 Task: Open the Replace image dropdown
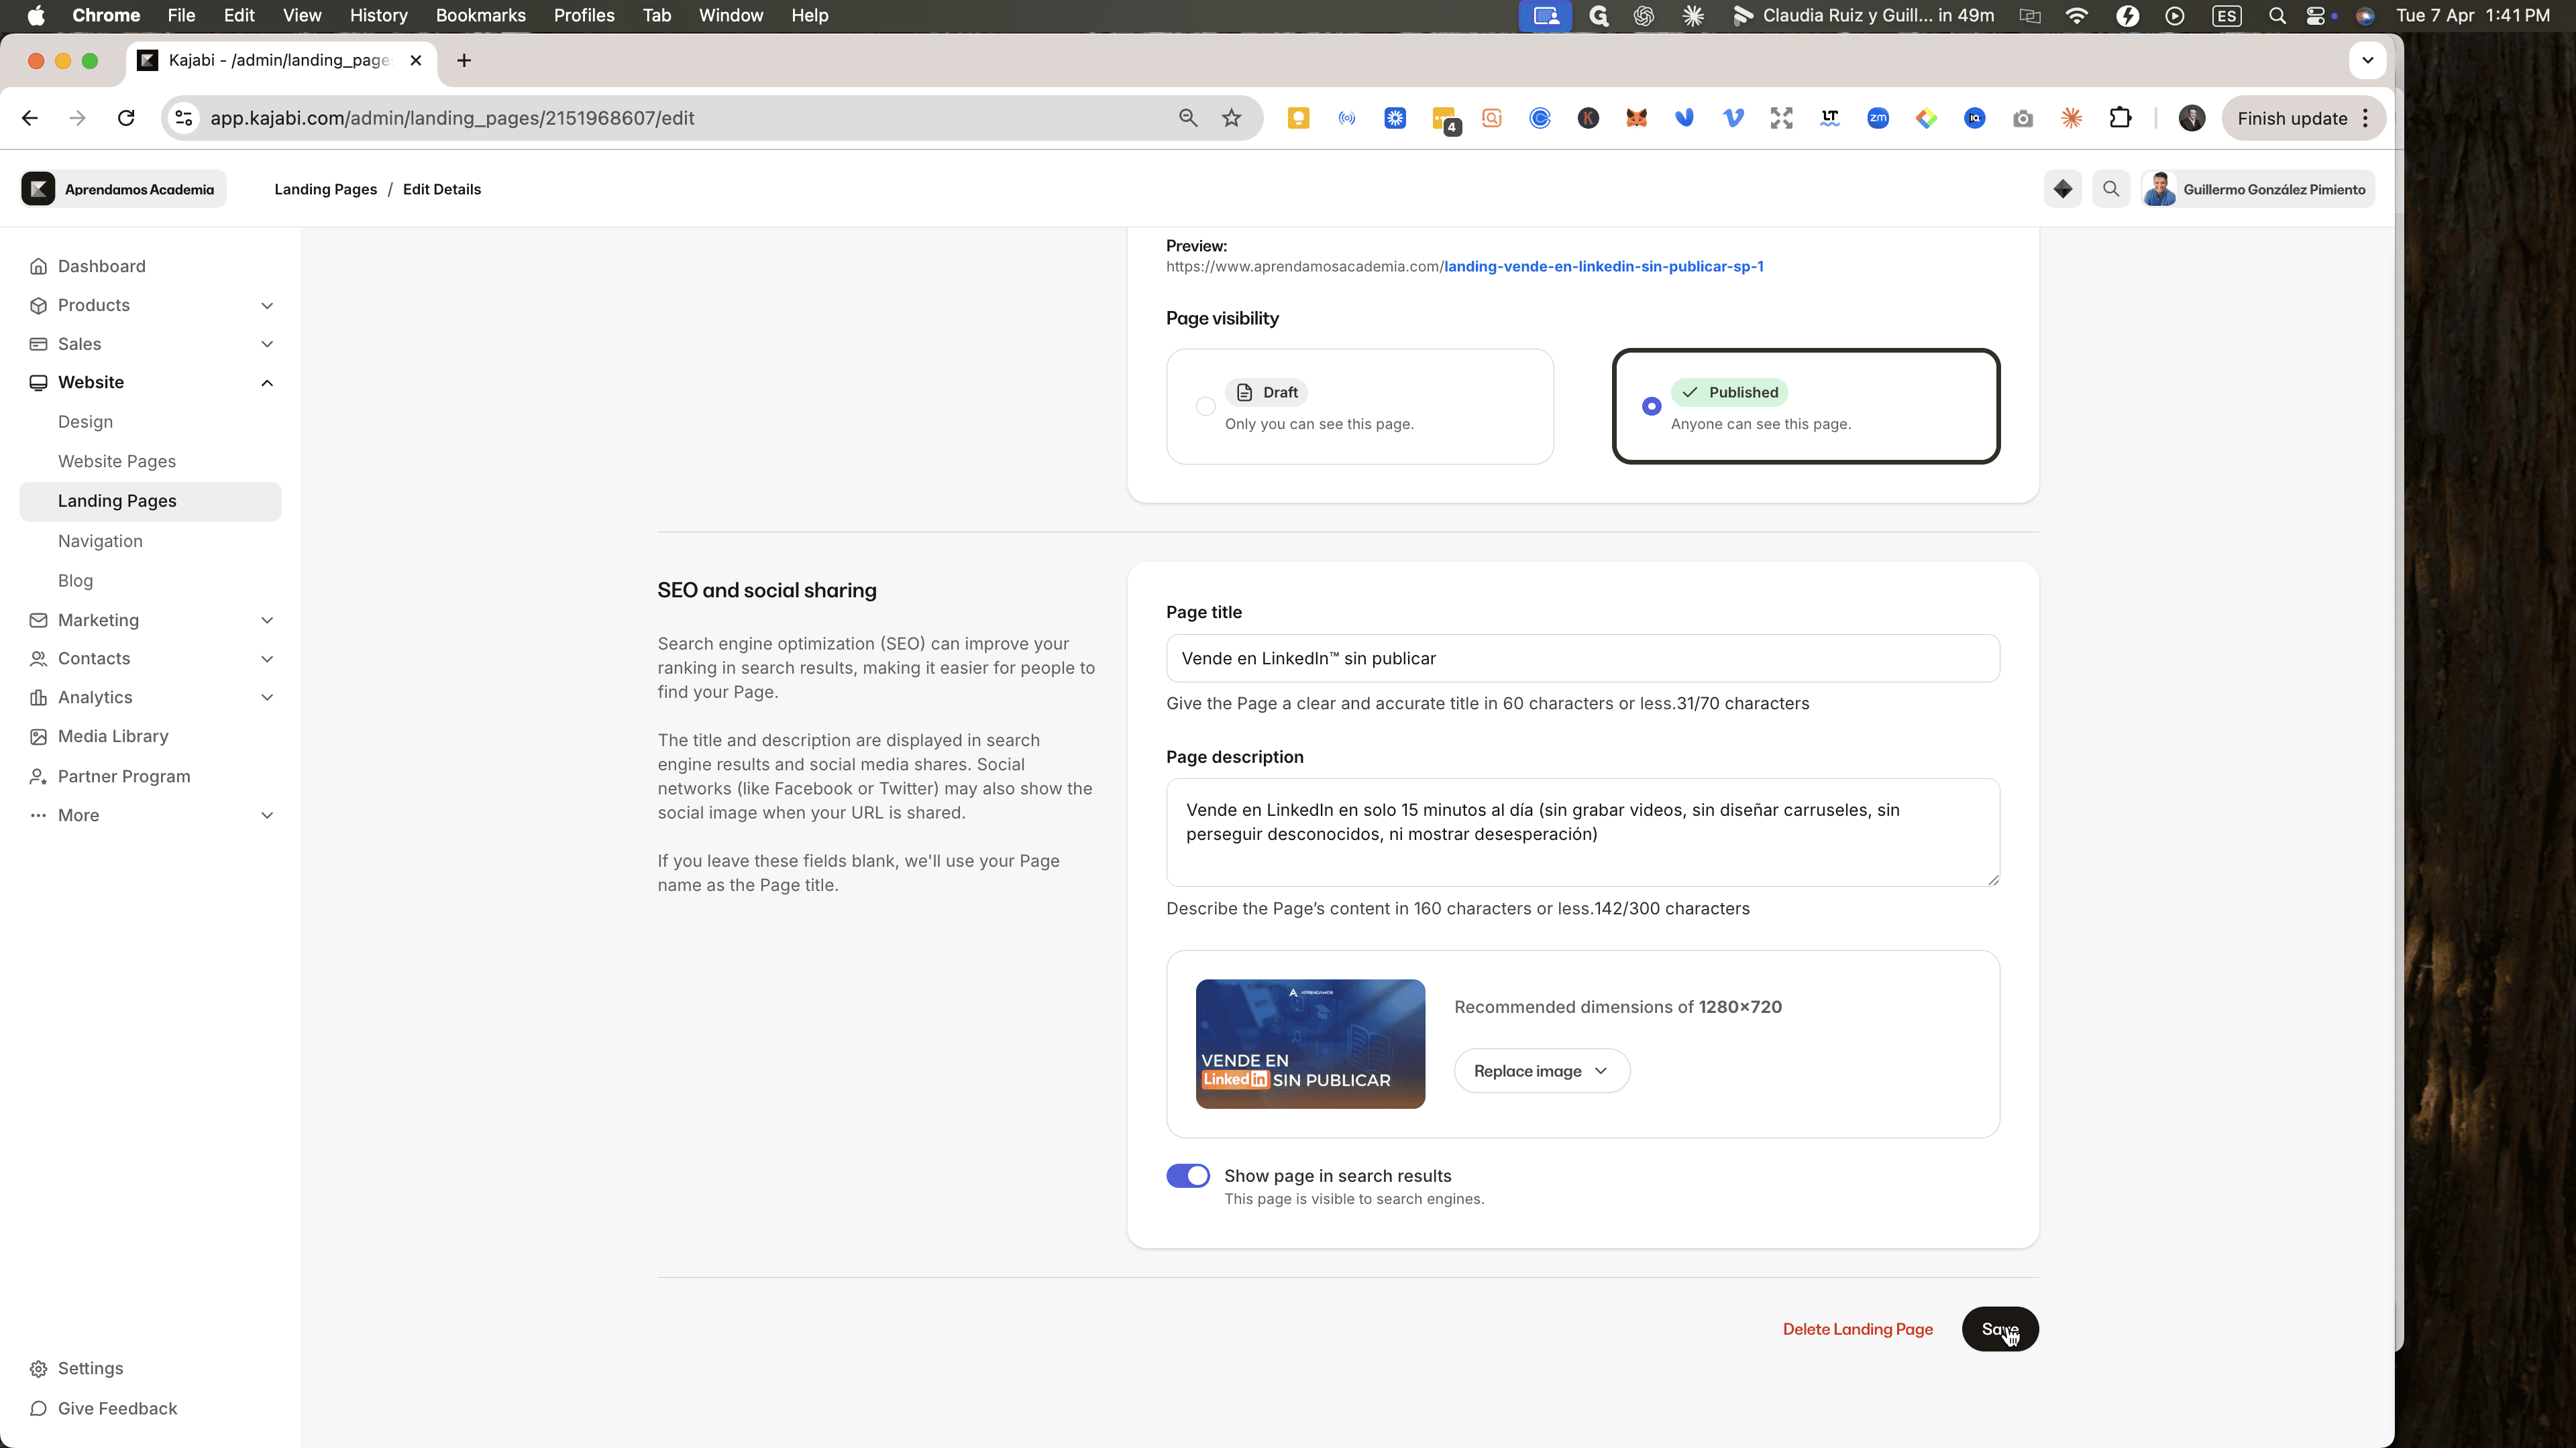click(1541, 1071)
